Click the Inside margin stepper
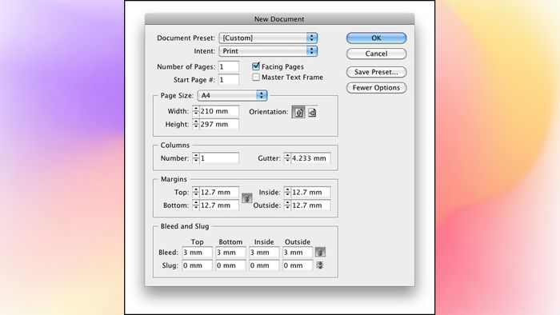Image resolution: width=560 pixels, height=315 pixels. tap(287, 193)
